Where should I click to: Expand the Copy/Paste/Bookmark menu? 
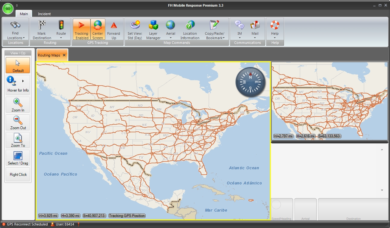pos(214,30)
